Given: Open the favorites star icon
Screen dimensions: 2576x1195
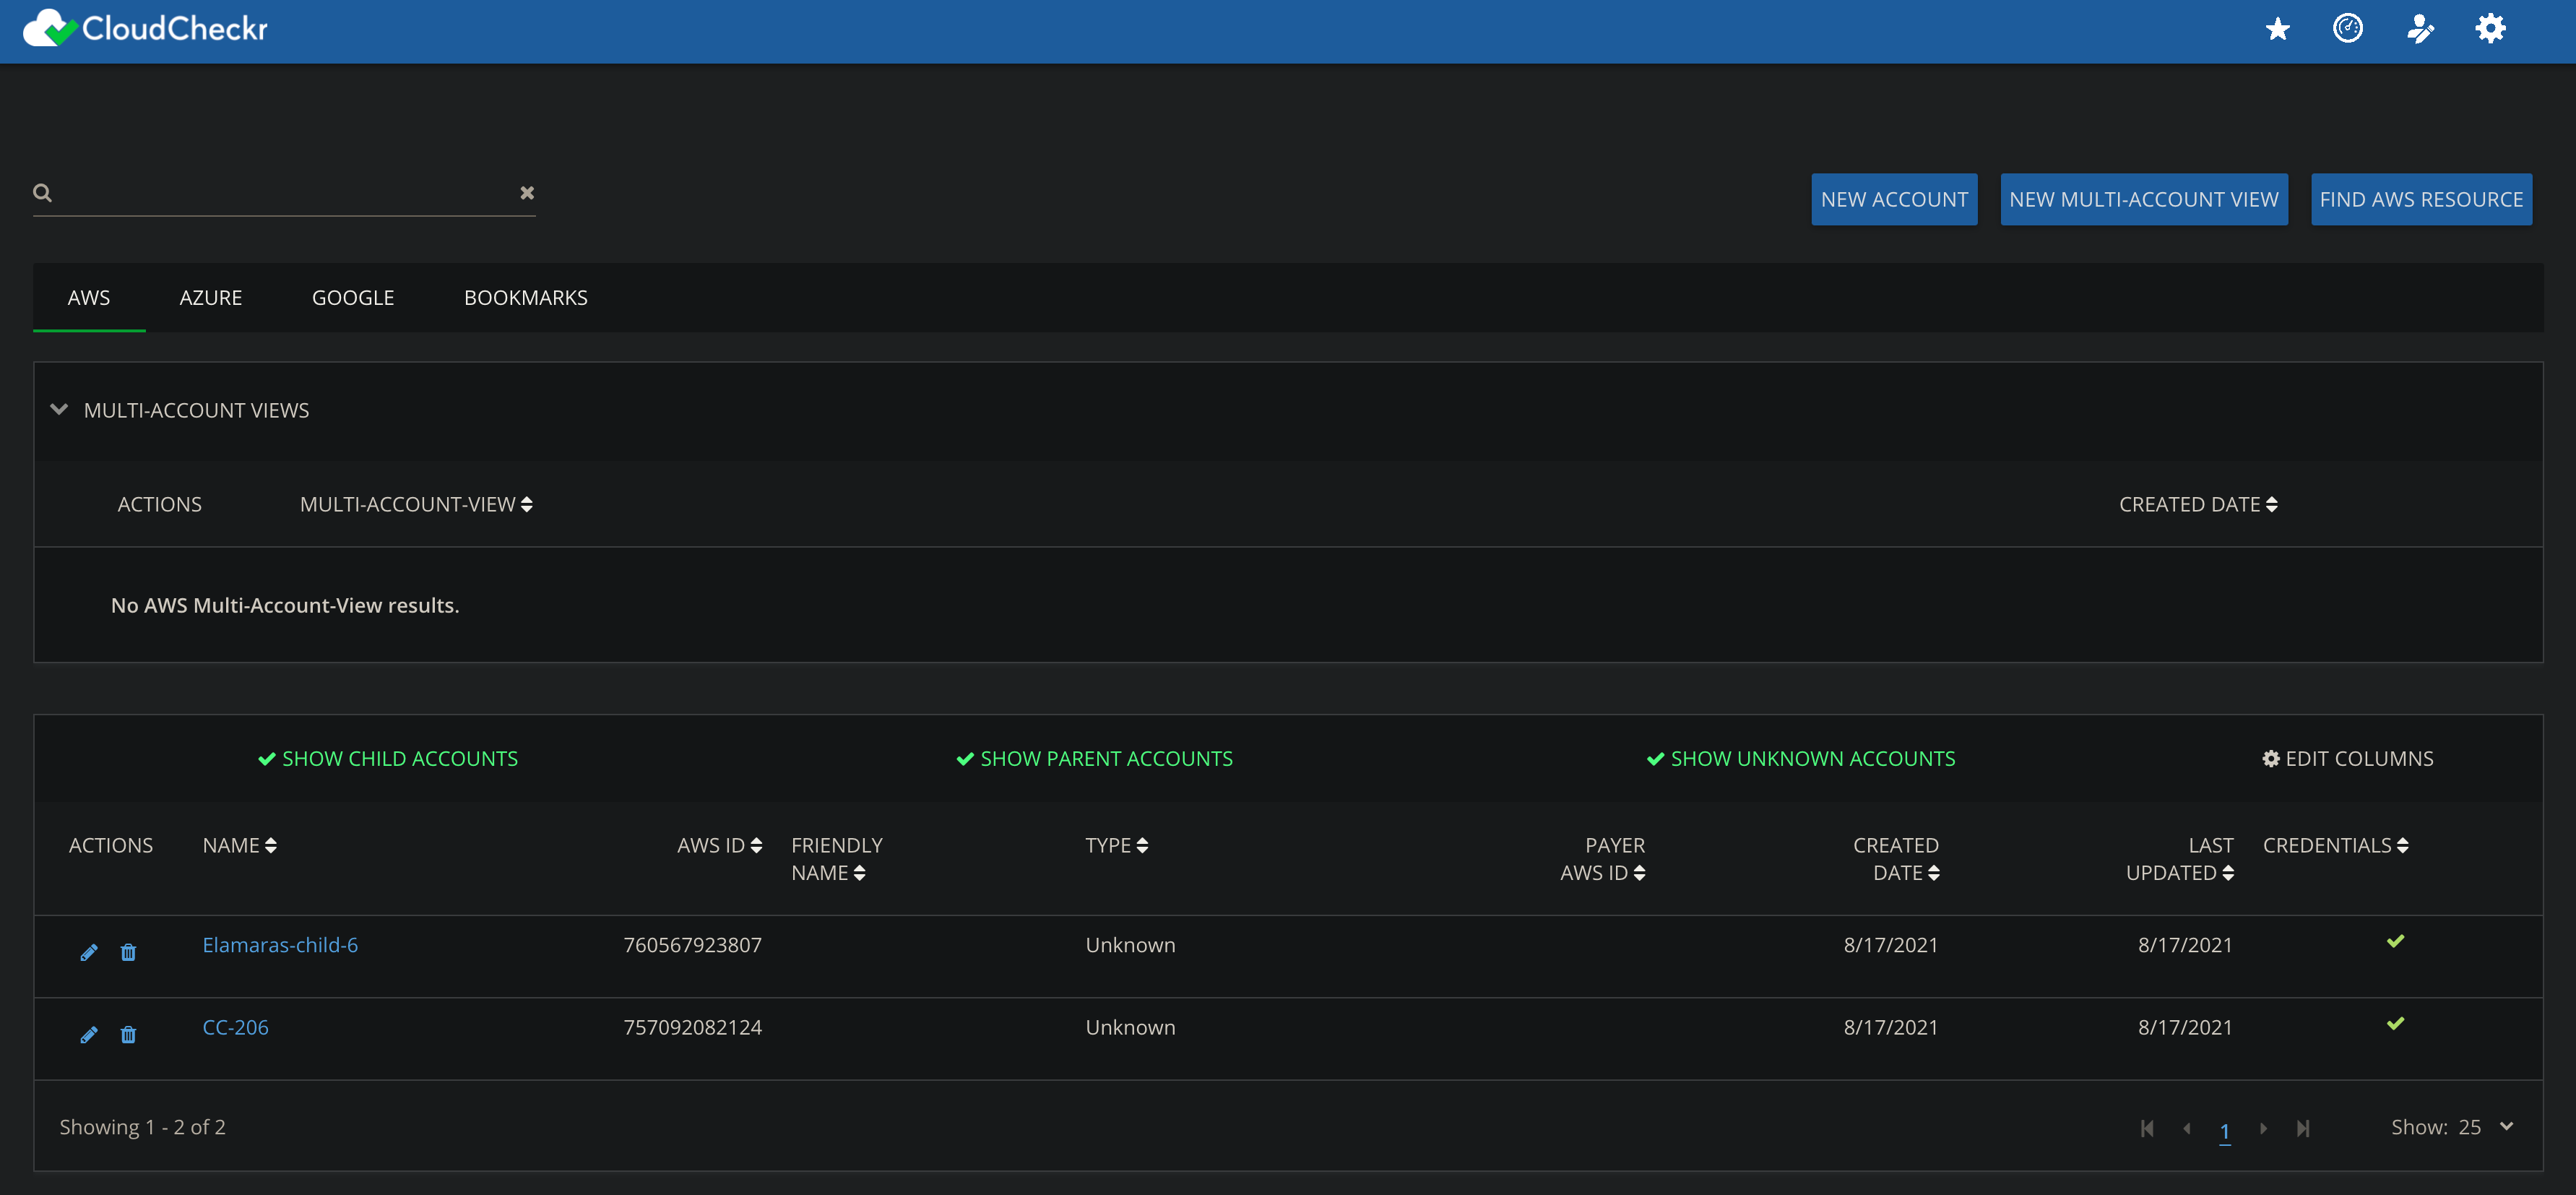Looking at the screenshot, I should tap(2277, 28).
